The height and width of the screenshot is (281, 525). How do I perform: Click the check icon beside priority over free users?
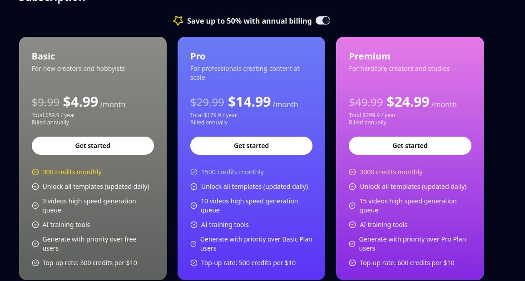pyautogui.click(x=35, y=244)
